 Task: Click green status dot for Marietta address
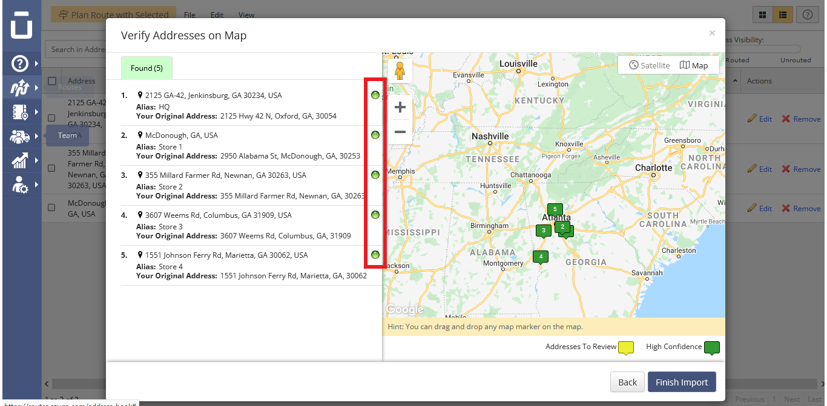[x=375, y=255]
